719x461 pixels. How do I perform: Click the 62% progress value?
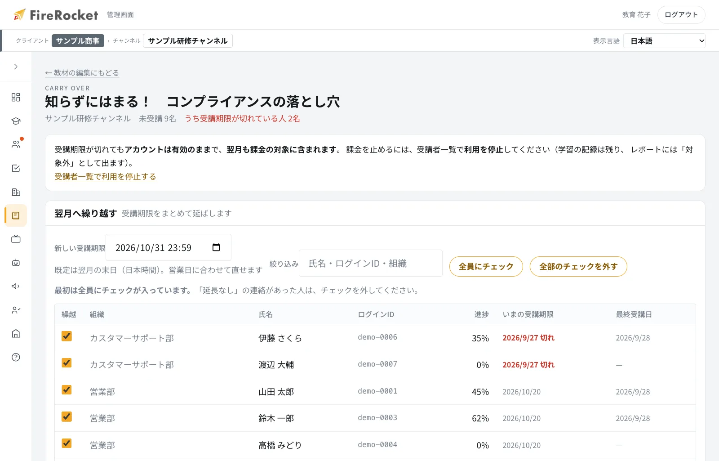pos(480,418)
